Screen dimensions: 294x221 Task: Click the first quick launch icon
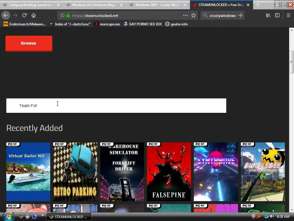21,217
